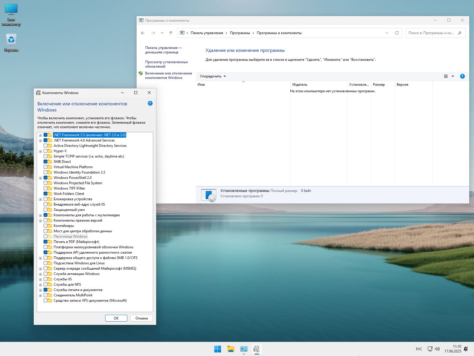Click the Программы breadcrumb segment

pos(240,33)
